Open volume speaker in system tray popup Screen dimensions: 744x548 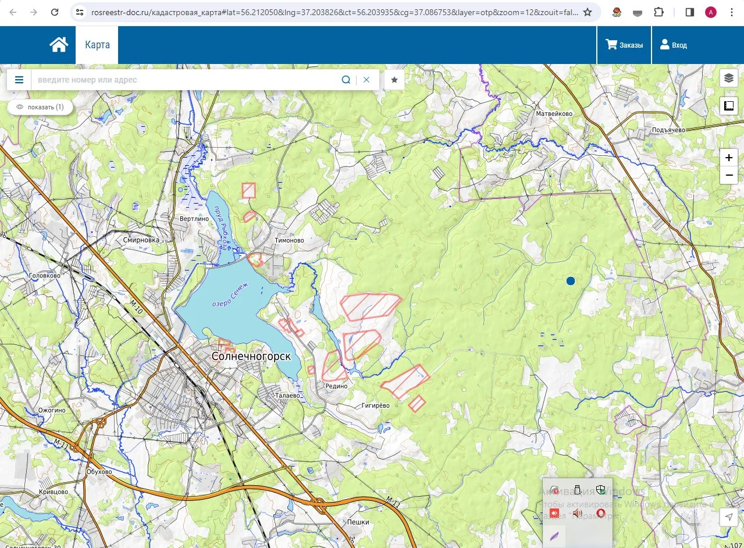[x=577, y=513]
